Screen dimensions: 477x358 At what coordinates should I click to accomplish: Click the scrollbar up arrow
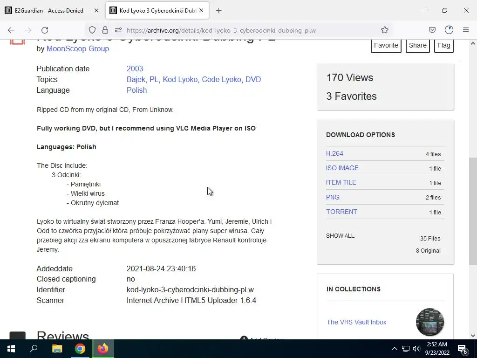(472, 43)
